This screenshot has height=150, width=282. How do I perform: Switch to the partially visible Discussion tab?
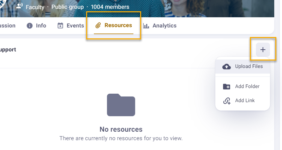7,26
